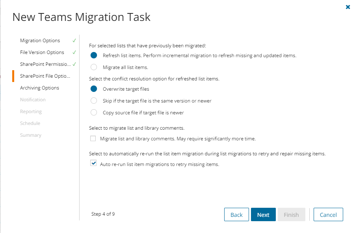This screenshot has height=233, width=355.
Task: Click the checkmark next to File Version Options
Action: pyautogui.click(x=74, y=52)
